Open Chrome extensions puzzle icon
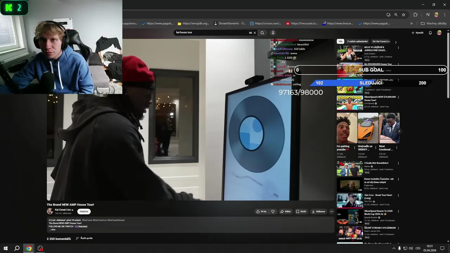The height and width of the screenshot is (253, 450). [x=415, y=15]
